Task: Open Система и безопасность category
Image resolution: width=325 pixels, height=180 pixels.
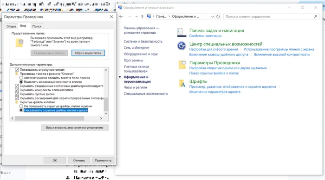Action: [x=143, y=41]
